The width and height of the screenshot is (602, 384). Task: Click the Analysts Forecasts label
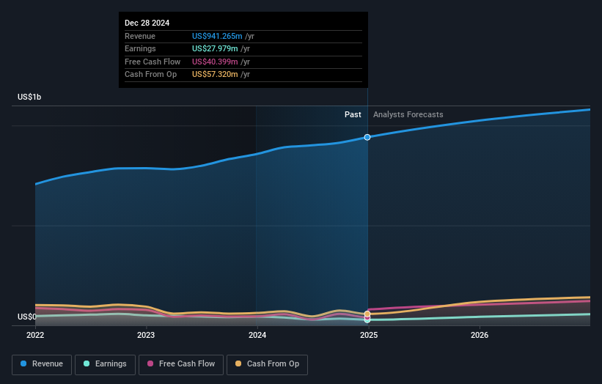(408, 115)
